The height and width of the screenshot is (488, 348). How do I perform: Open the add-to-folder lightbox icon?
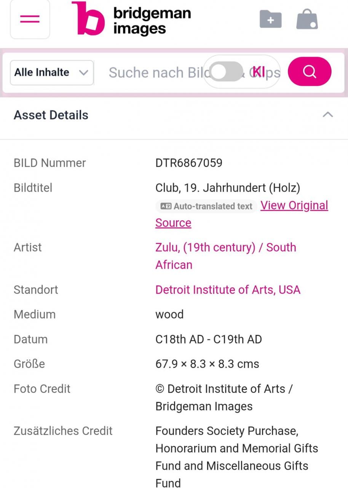(270, 19)
